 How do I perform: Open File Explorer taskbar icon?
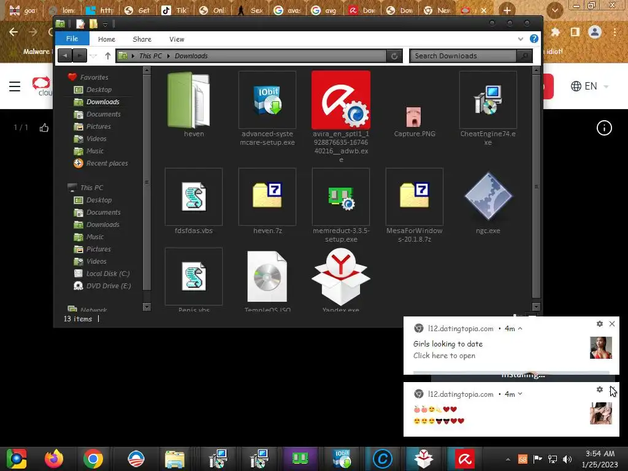(x=175, y=459)
